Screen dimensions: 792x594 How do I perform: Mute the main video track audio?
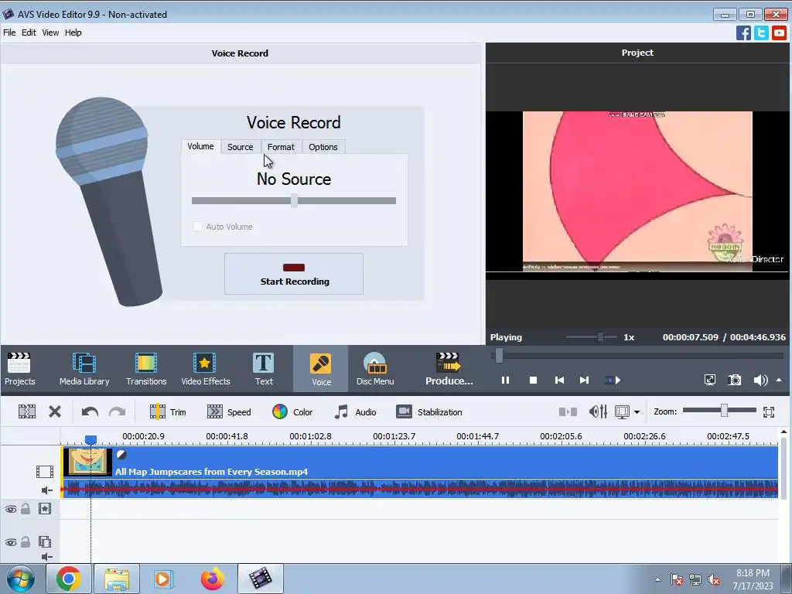[x=47, y=490]
